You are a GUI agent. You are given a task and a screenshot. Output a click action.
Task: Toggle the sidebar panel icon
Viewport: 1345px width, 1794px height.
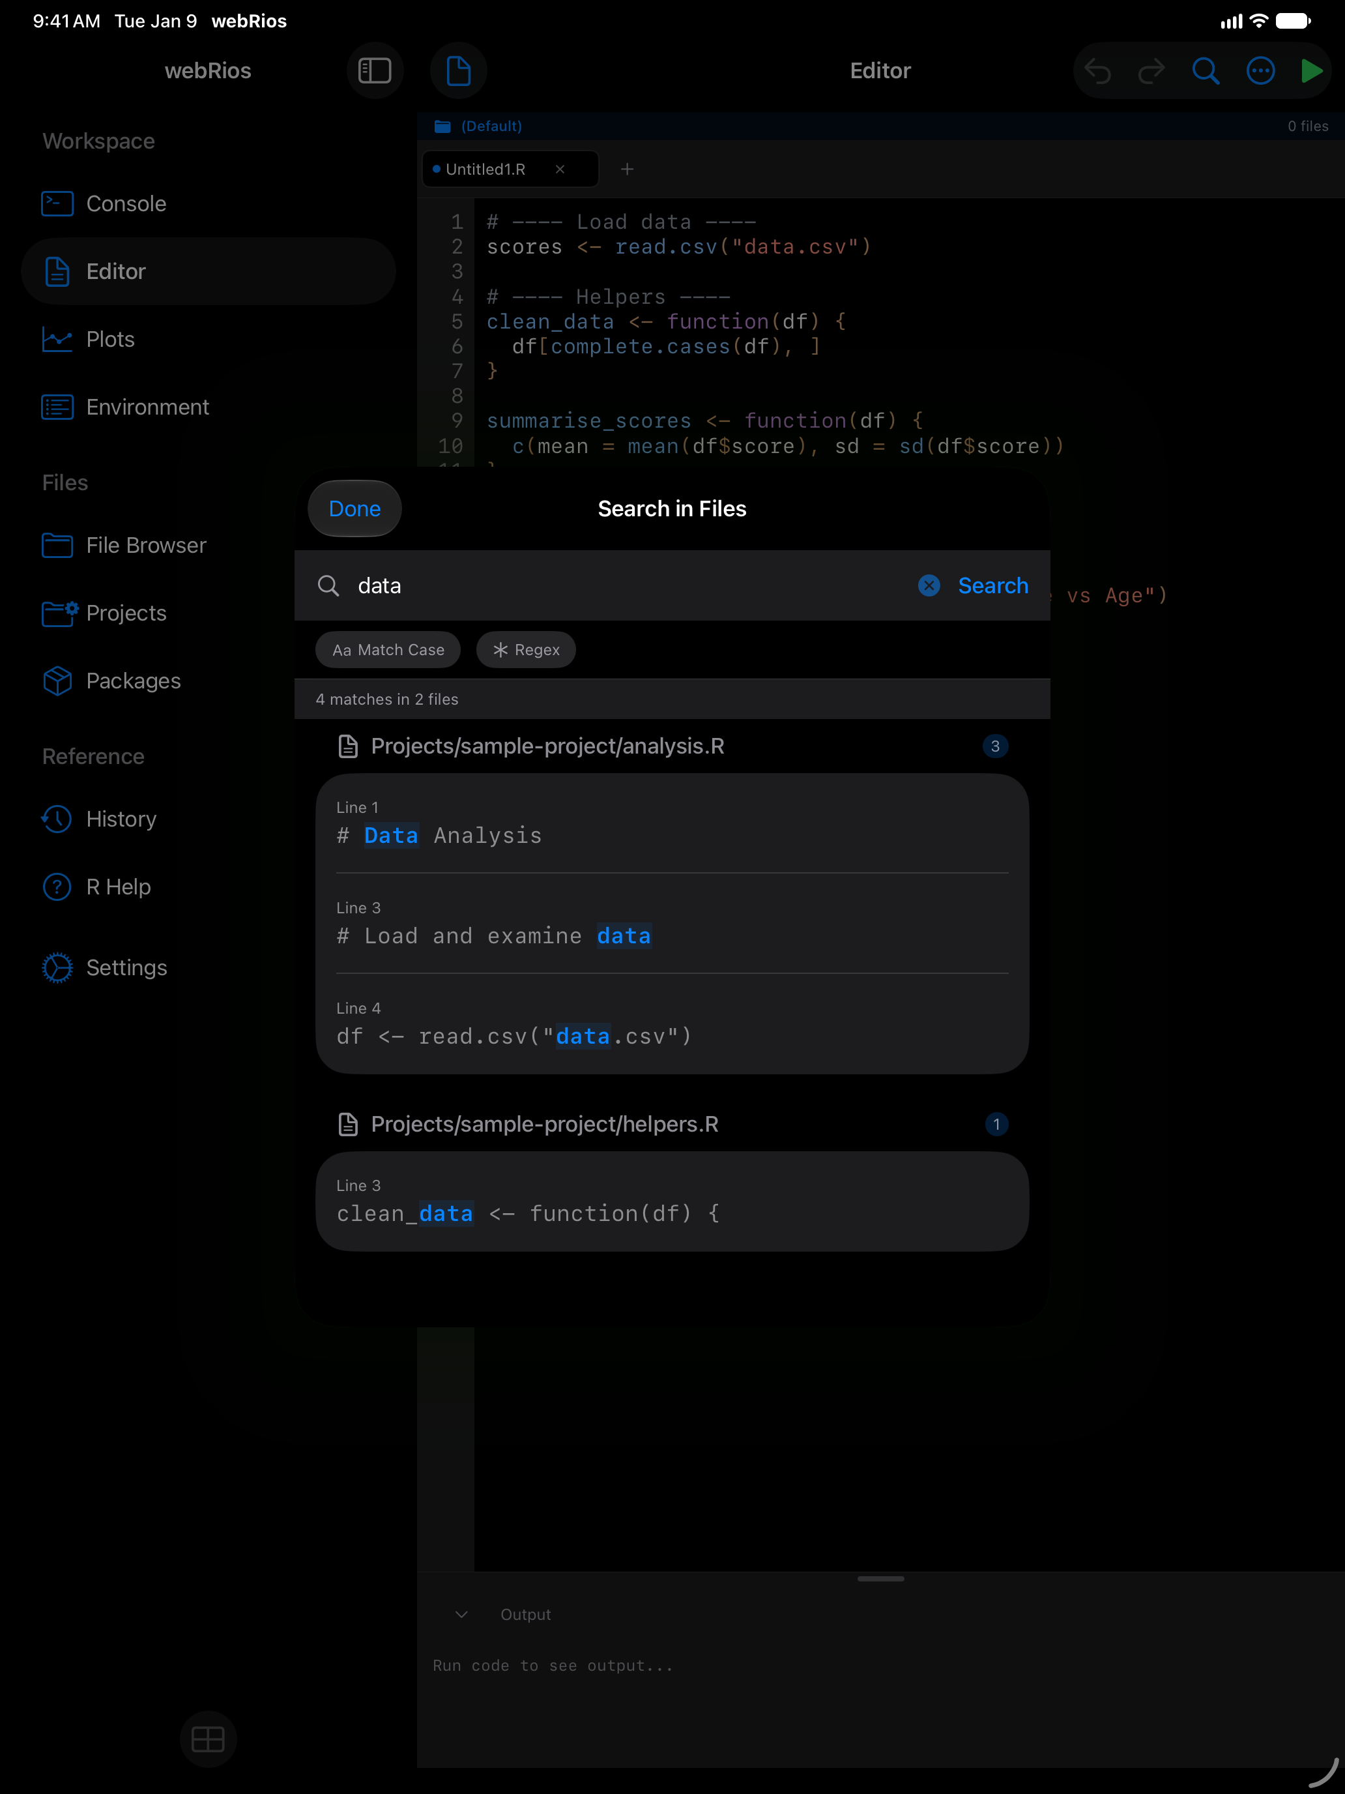coord(375,70)
